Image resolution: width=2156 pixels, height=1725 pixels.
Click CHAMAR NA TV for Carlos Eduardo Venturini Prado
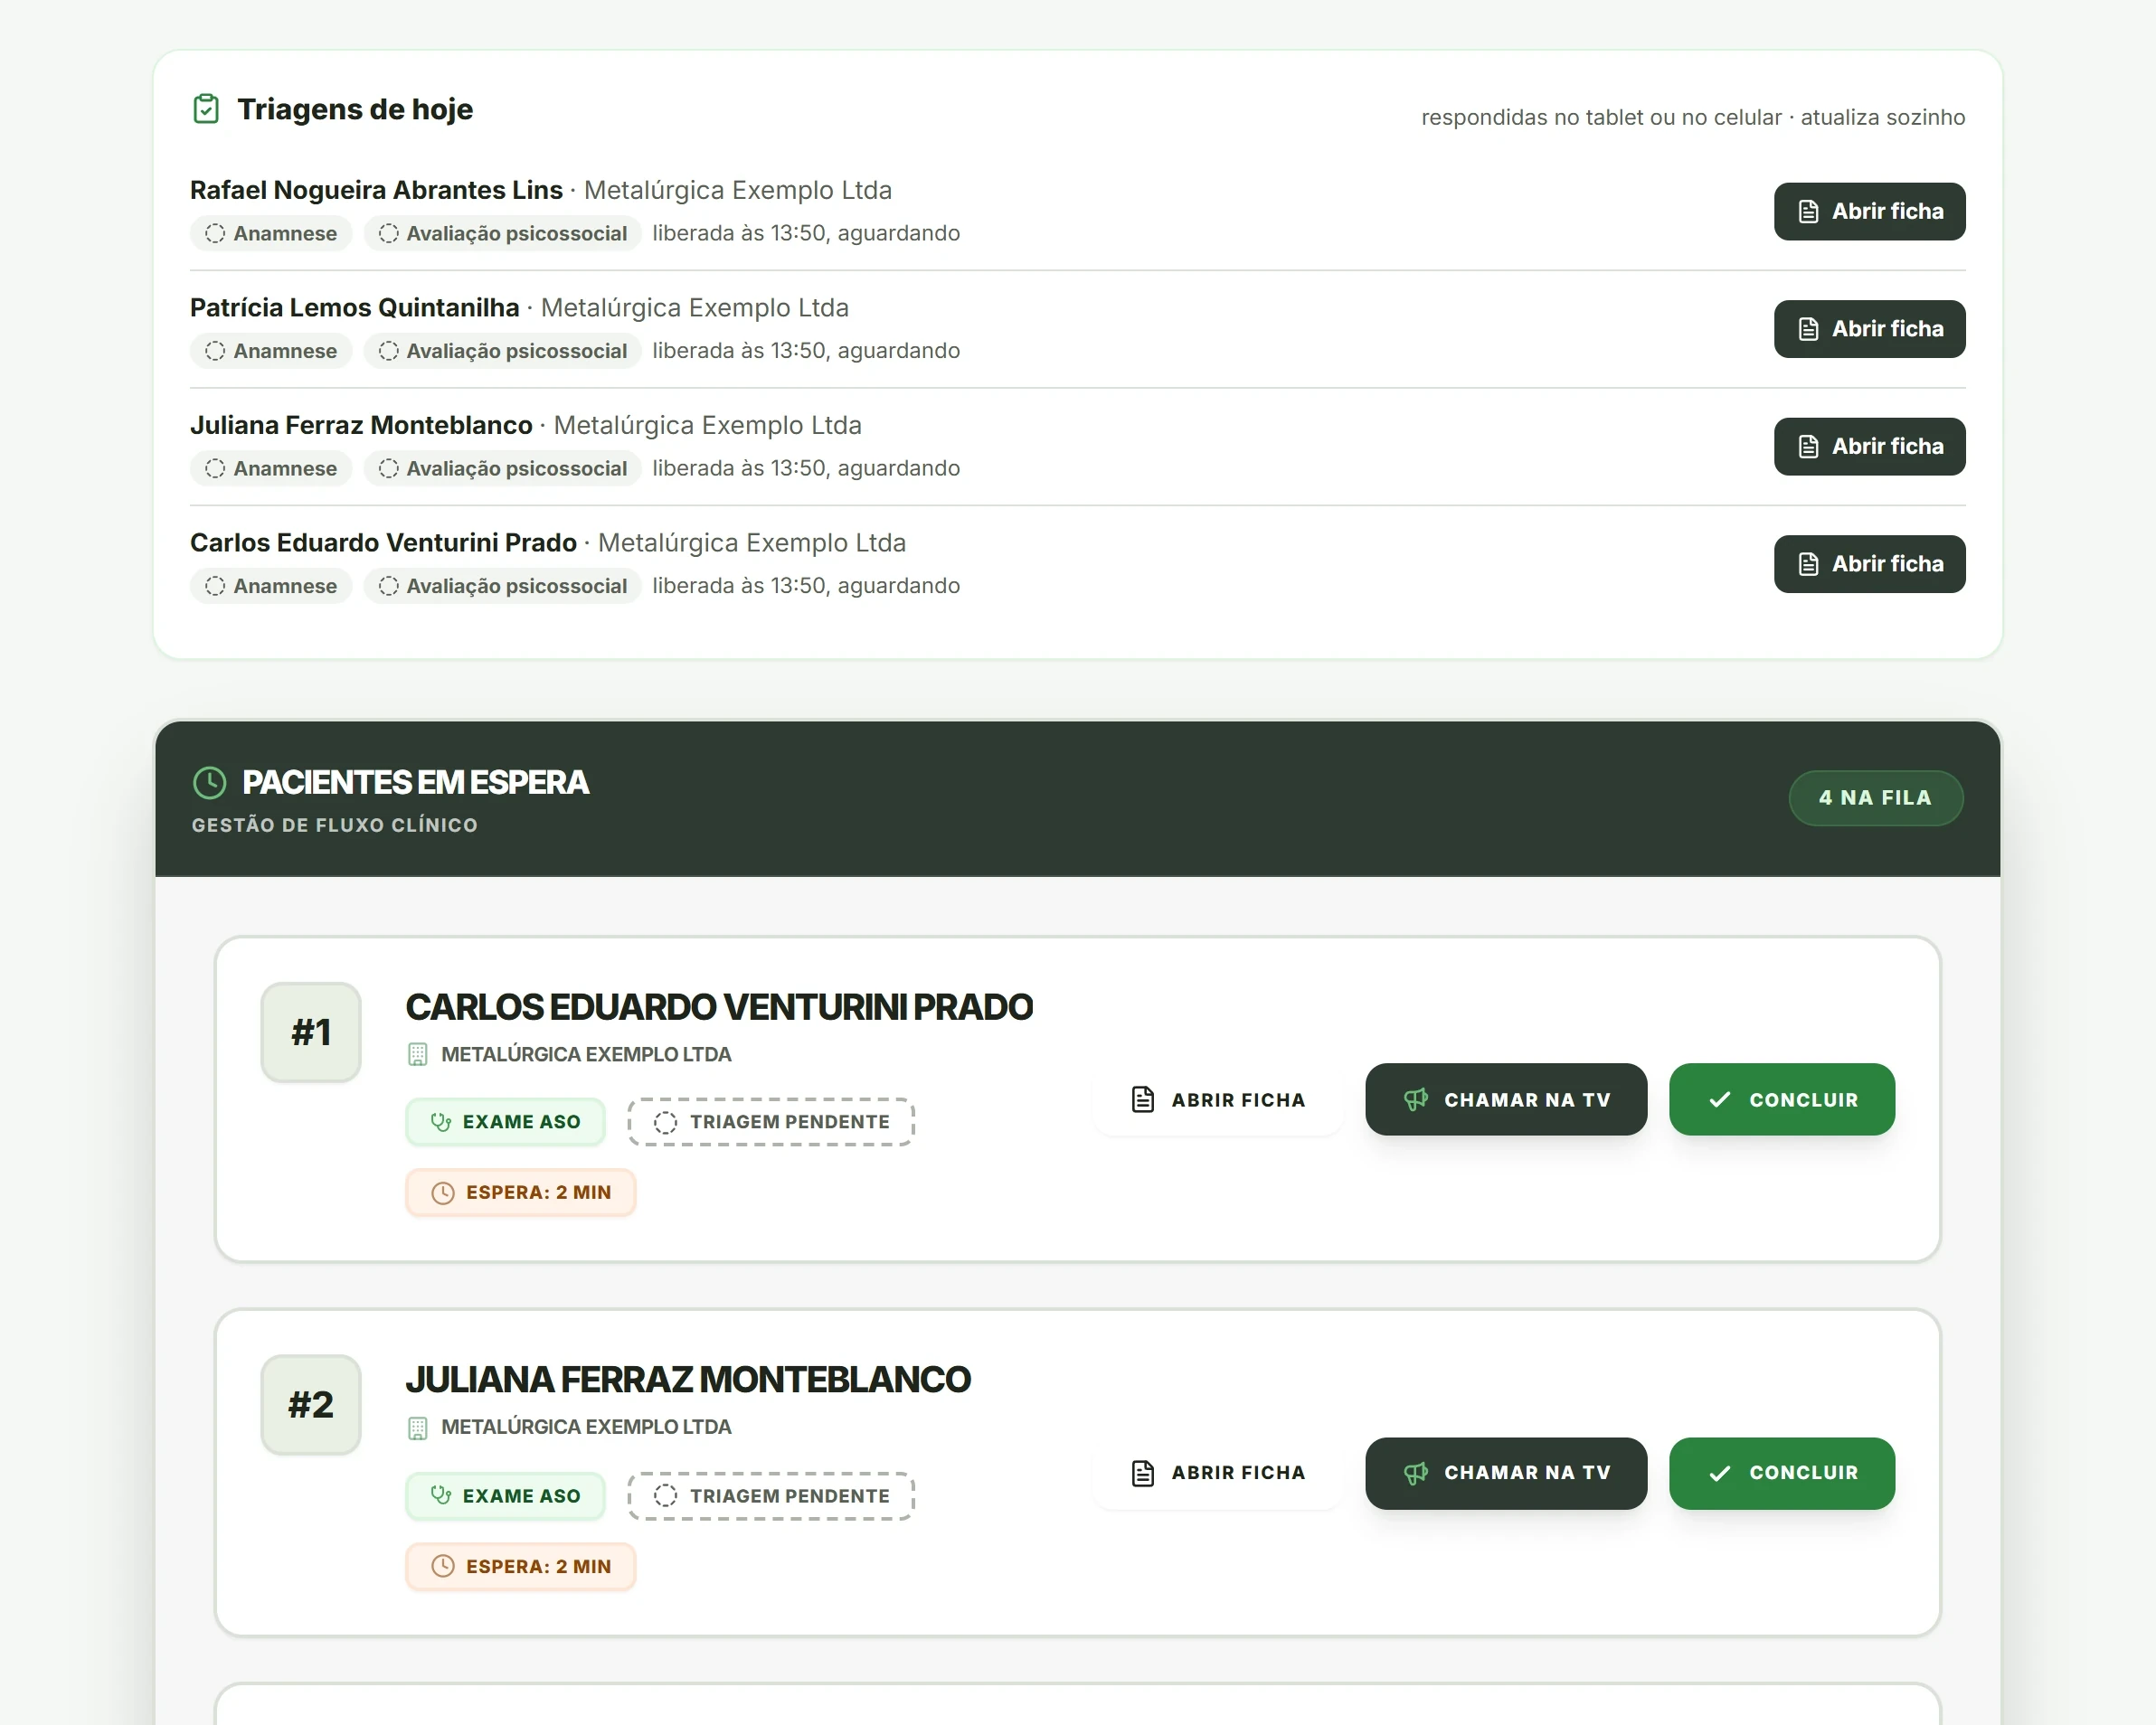click(1505, 1099)
